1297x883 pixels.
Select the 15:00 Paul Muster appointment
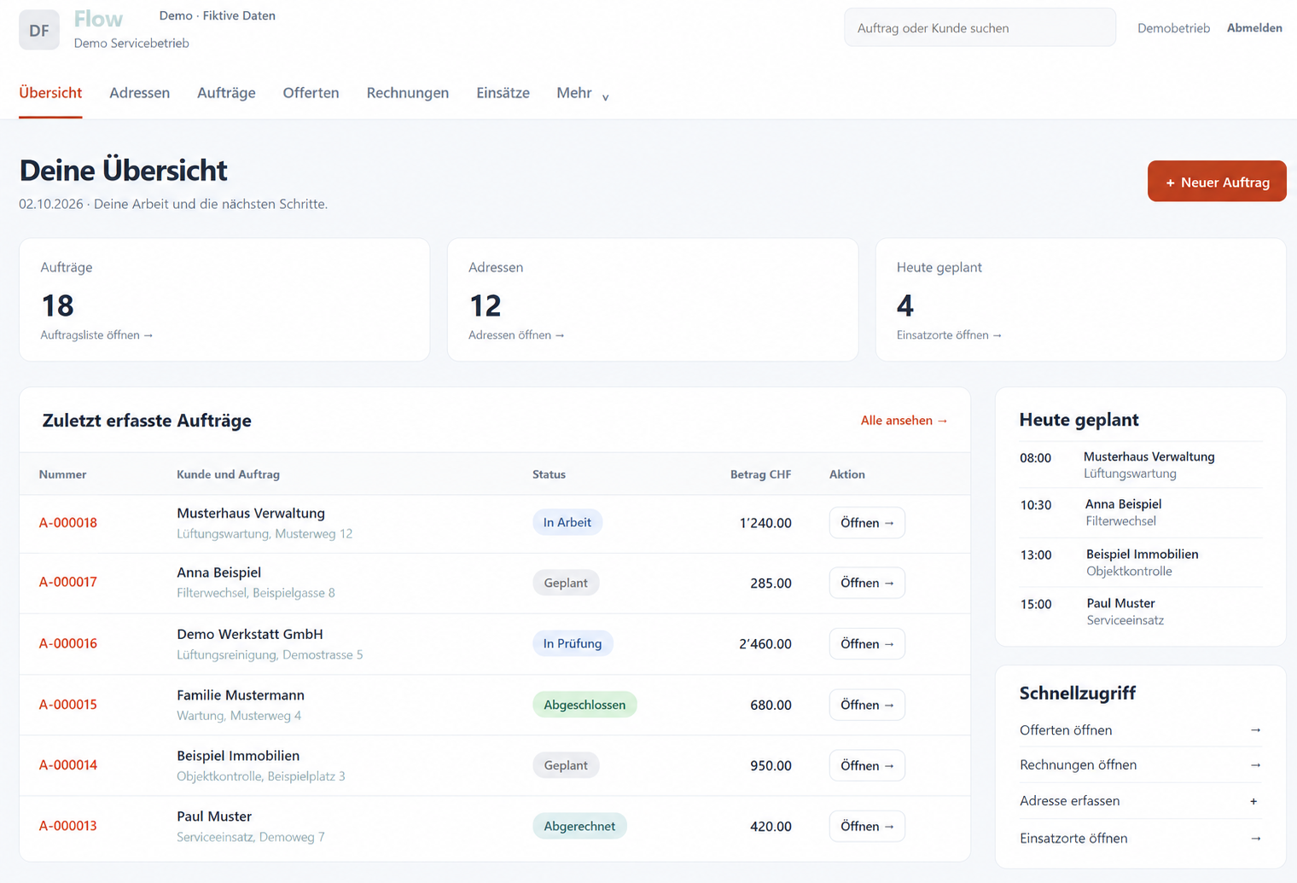(x=1141, y=612)
